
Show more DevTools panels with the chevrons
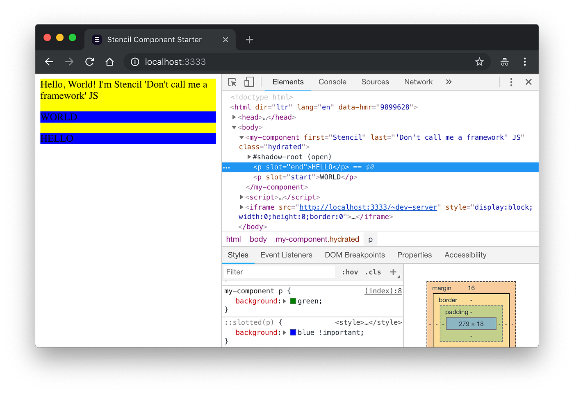[449, 82]
